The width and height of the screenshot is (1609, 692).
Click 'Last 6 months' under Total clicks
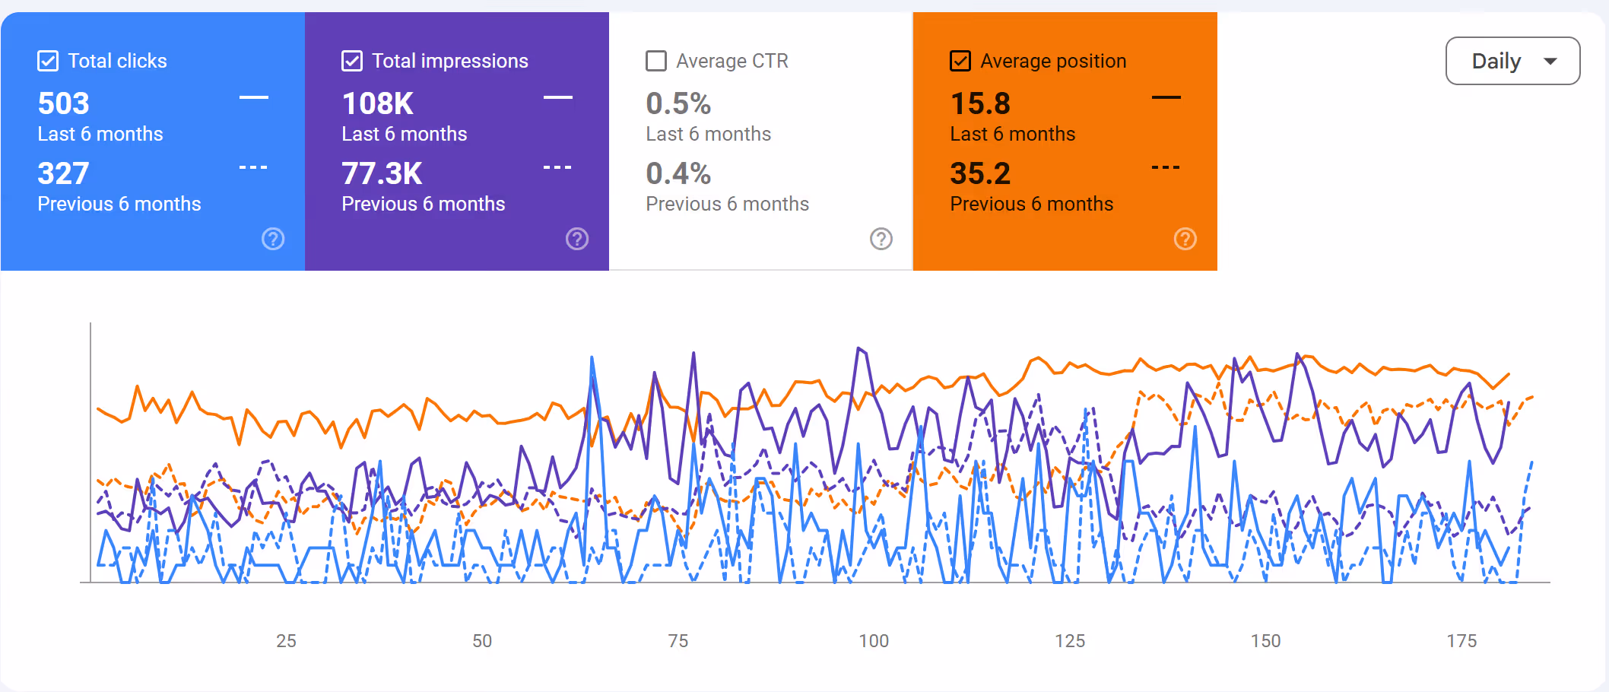[100, 134]
